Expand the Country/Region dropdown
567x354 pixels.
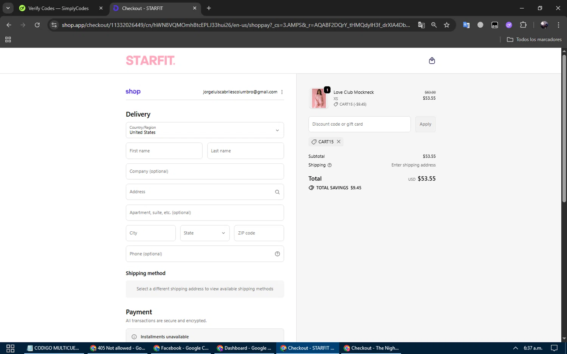tap(205, 130)
